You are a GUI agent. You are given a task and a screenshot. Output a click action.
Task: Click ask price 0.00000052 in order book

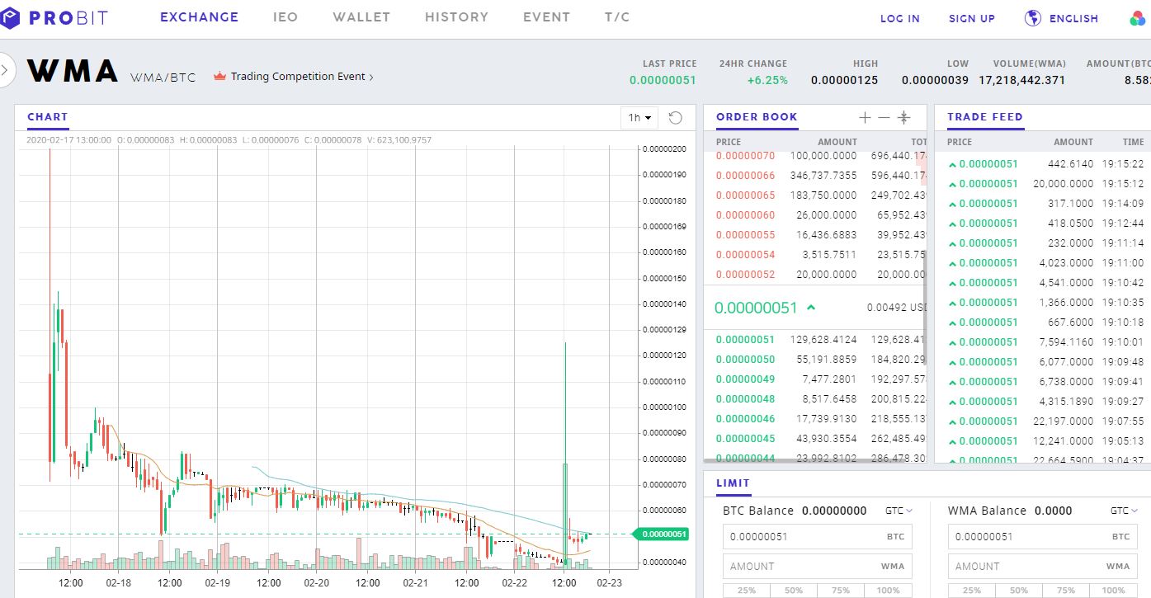(745, 275)
